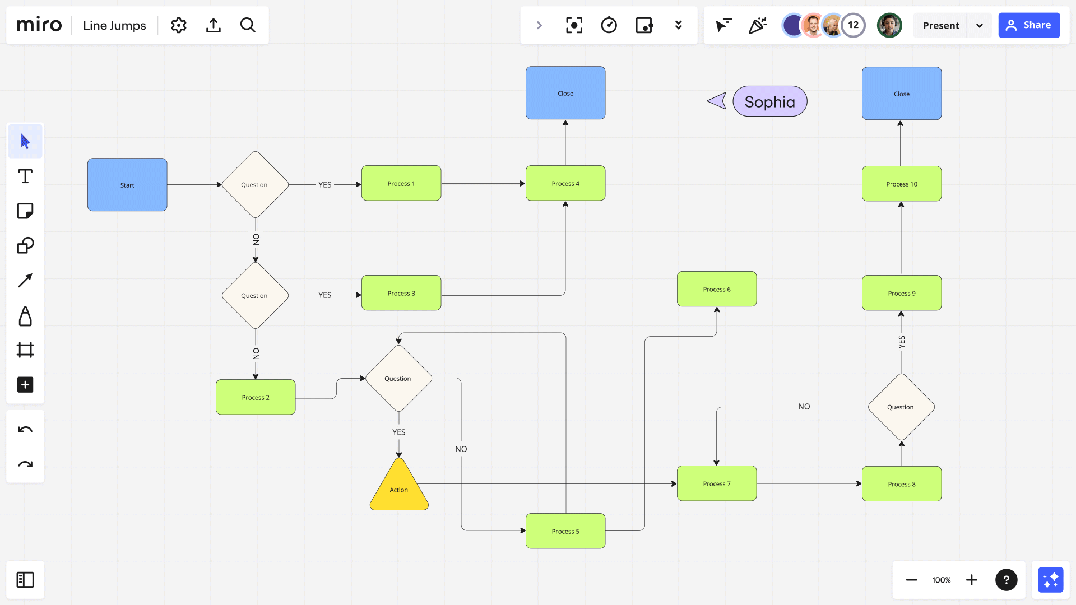Image resolution: width=1076 pixels, height=605 pixels.
Task: Click the YES label before Process 3
Action: [325, 295]
